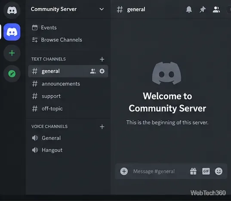
Task: Collapse the VOICE CHANNELS category
Action: [x=49, y=126]
